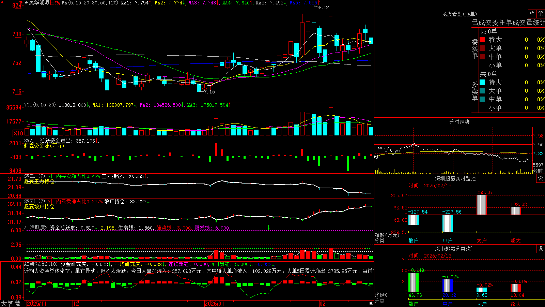
Task: Click the 散户 label under 深市超赢分类统计
Action: coord(413,304)
